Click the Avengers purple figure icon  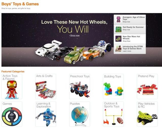point(118,20)
